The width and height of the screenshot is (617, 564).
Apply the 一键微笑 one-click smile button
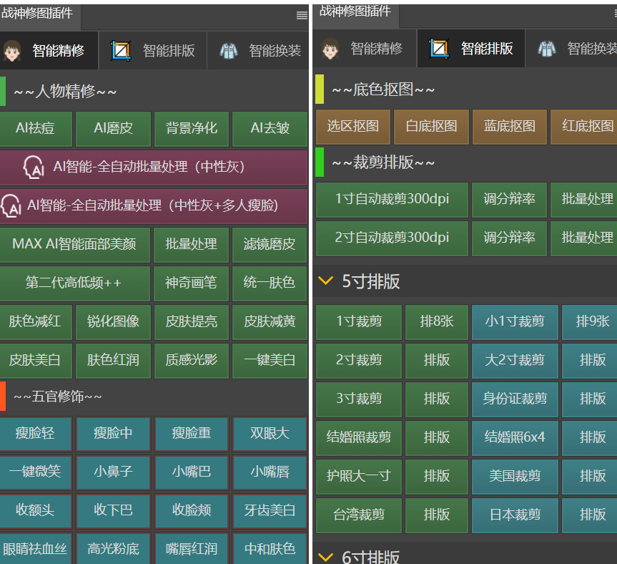click(x=35, y=472)
